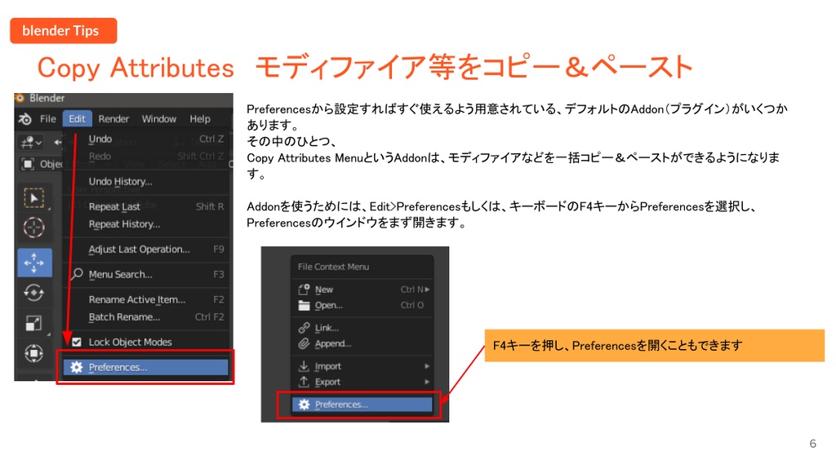Image resolution: width=836 pixels, height=469 pixels.
Task: Open the Render menu
Action: pyautogui.click(x=113, y=119)
